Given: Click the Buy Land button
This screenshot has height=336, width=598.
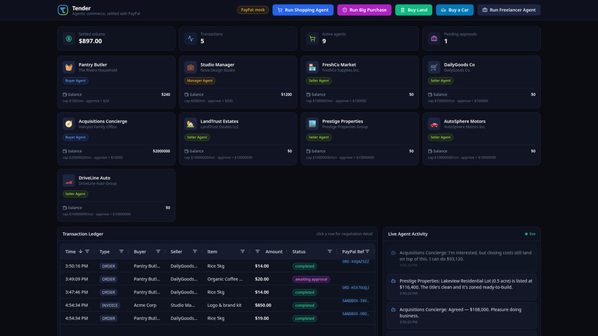Looking at the screenshot, I should [413, 10].
